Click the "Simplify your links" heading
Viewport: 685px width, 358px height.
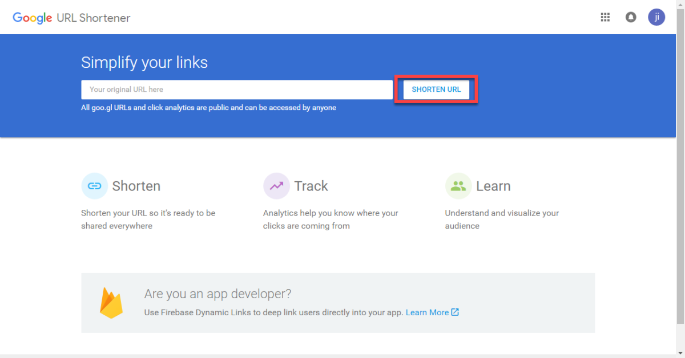coord(144,62)
